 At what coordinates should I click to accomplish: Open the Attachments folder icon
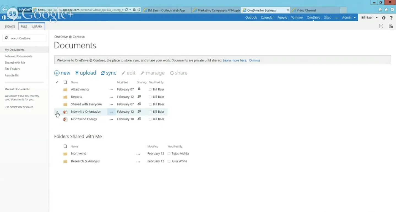click(65, 89)
